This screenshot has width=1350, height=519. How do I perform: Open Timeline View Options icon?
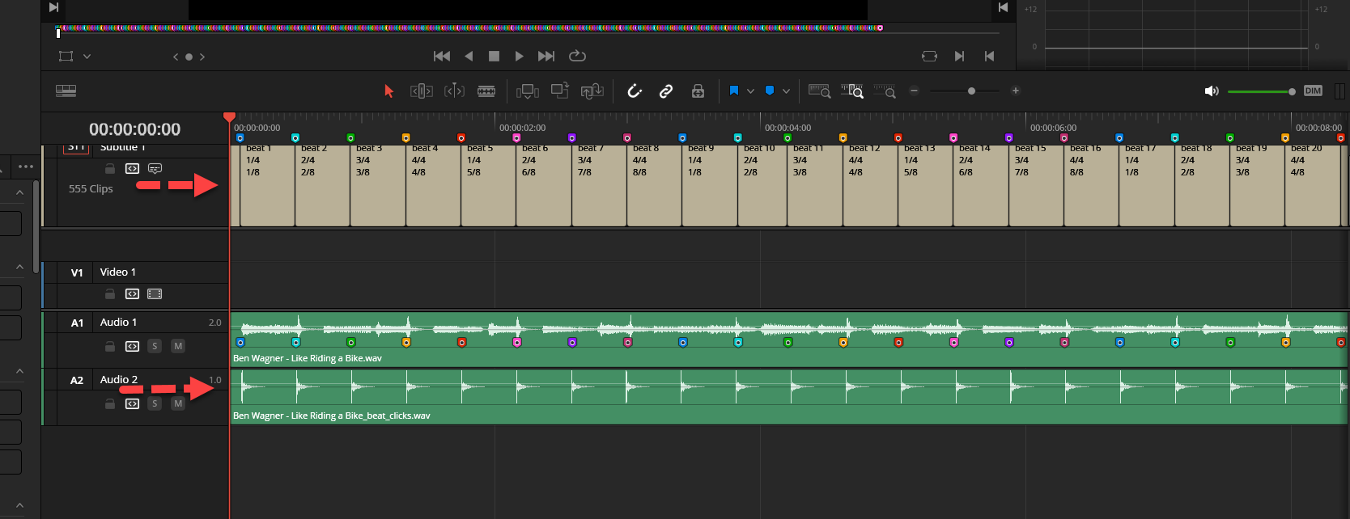point(66,91)
